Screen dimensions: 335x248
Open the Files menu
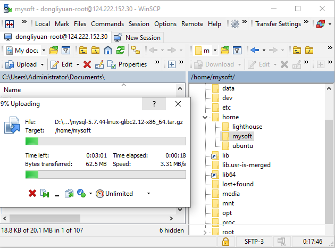(x=80, y=24)
